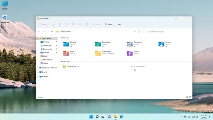Click the Paste icon in toolbar
This screenshot has width=213, height=120.
[x=67, y=24]
